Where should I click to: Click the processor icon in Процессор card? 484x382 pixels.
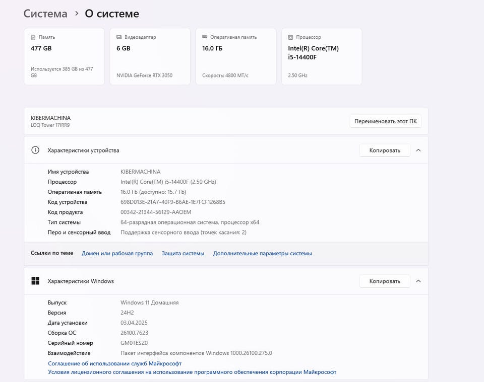tap(290, 37)
